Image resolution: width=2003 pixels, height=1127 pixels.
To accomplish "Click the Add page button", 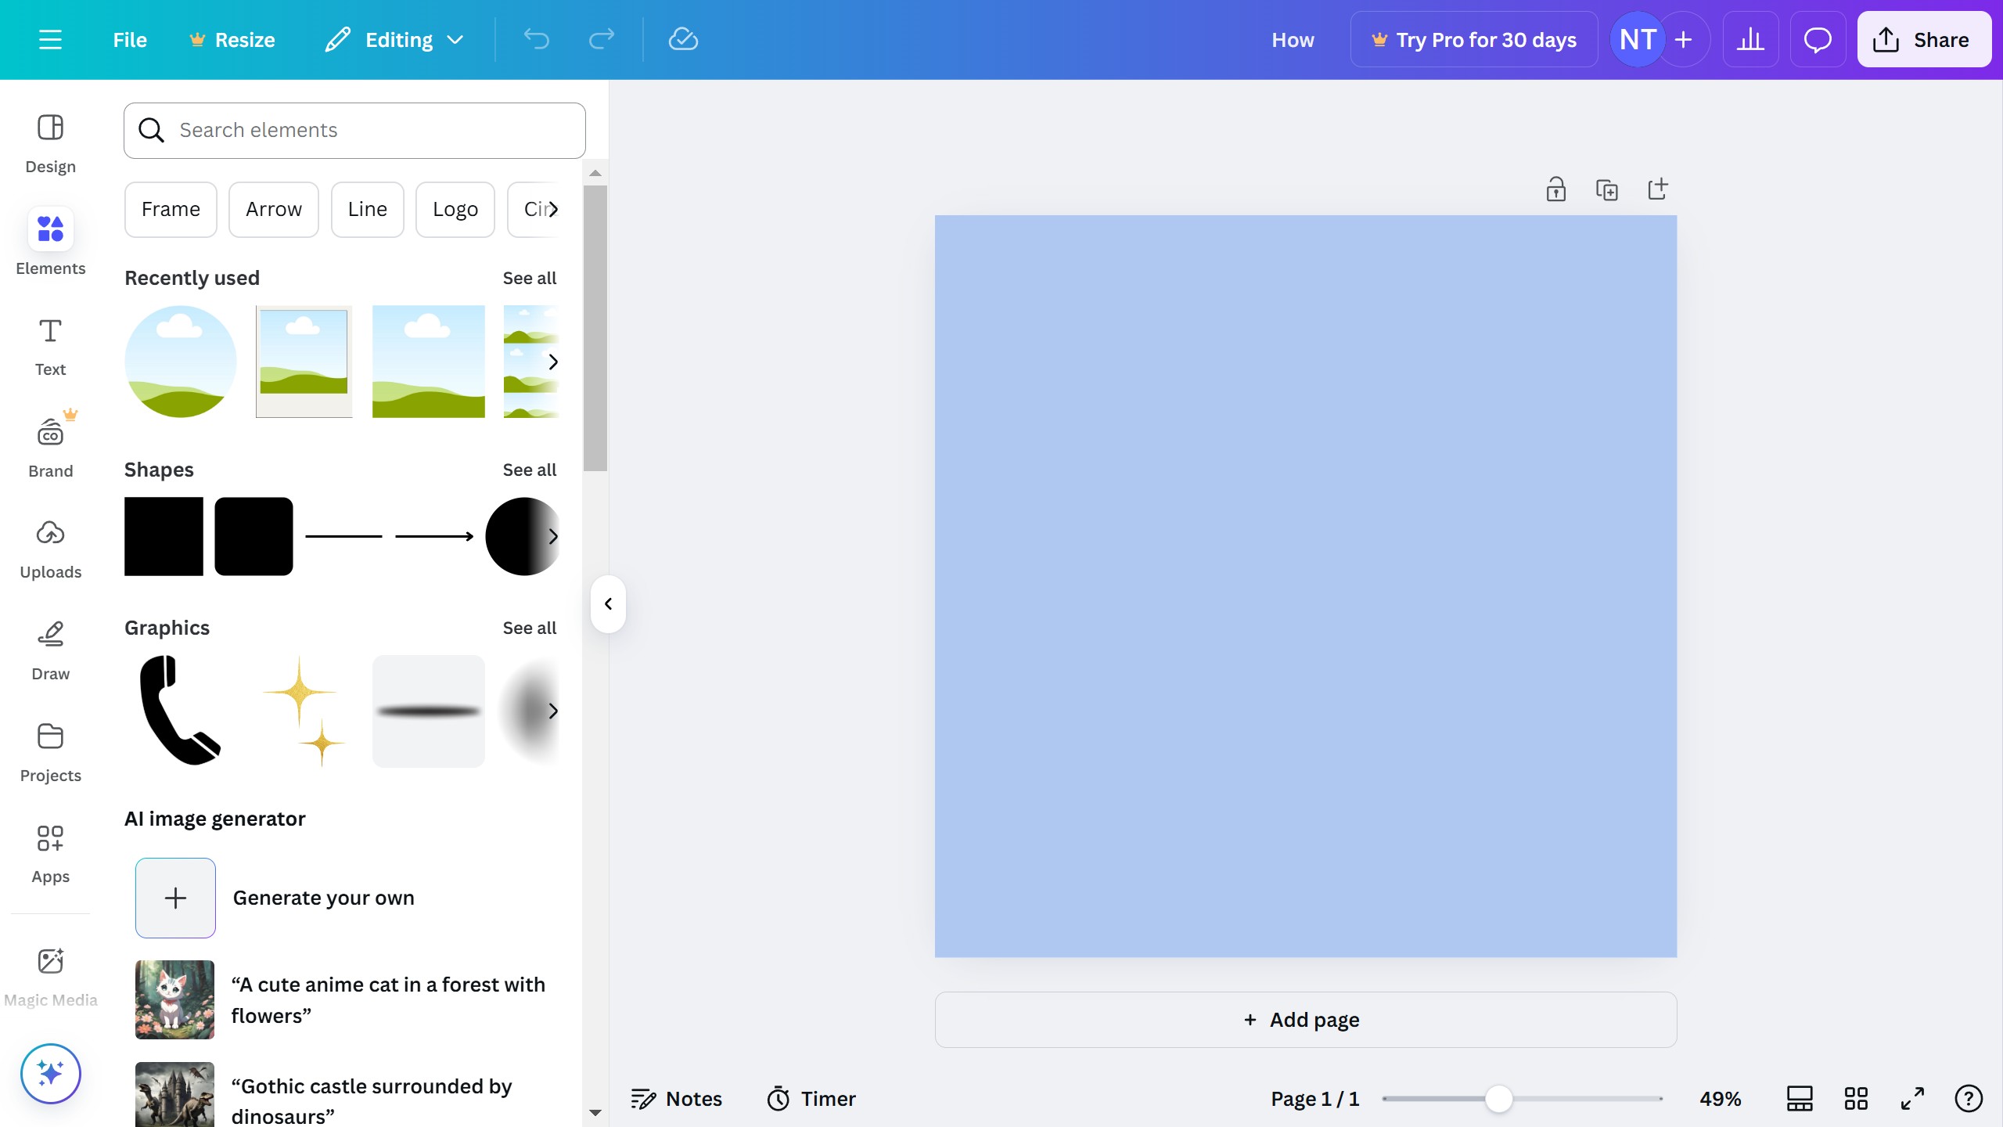I will pyautogui.click(x=1305, y=1019).
